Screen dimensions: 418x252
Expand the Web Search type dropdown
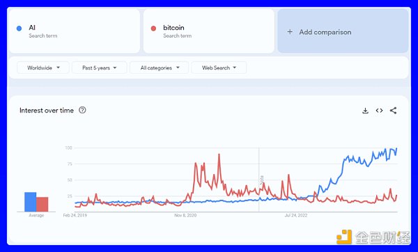(219, 68)
